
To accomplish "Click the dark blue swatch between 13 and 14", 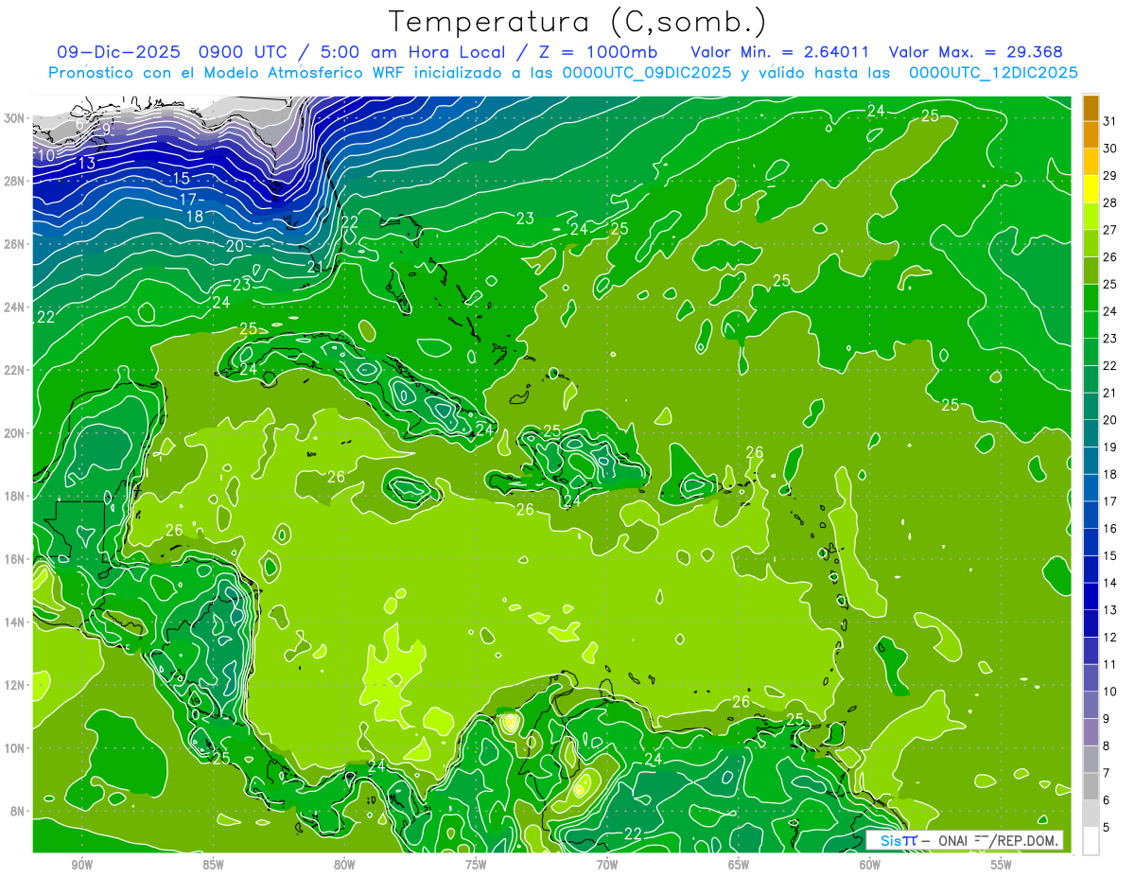I will pos(1091,596).
